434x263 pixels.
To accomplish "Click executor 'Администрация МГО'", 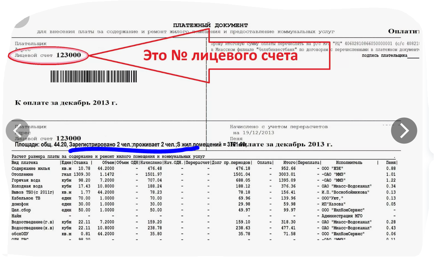I will point(343,216).
